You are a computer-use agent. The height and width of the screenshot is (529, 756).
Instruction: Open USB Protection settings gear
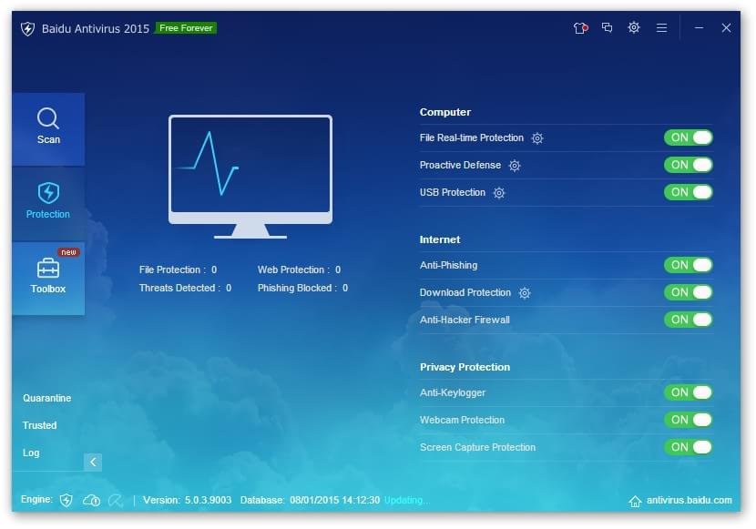pos(499,193)
